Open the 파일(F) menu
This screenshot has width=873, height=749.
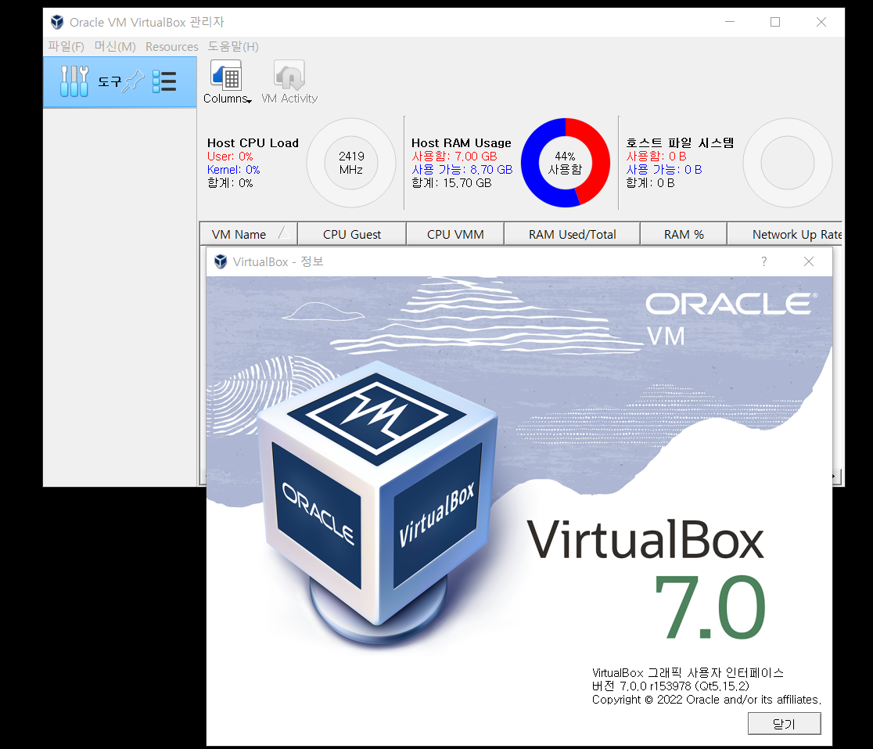click(x=66, y=46)
